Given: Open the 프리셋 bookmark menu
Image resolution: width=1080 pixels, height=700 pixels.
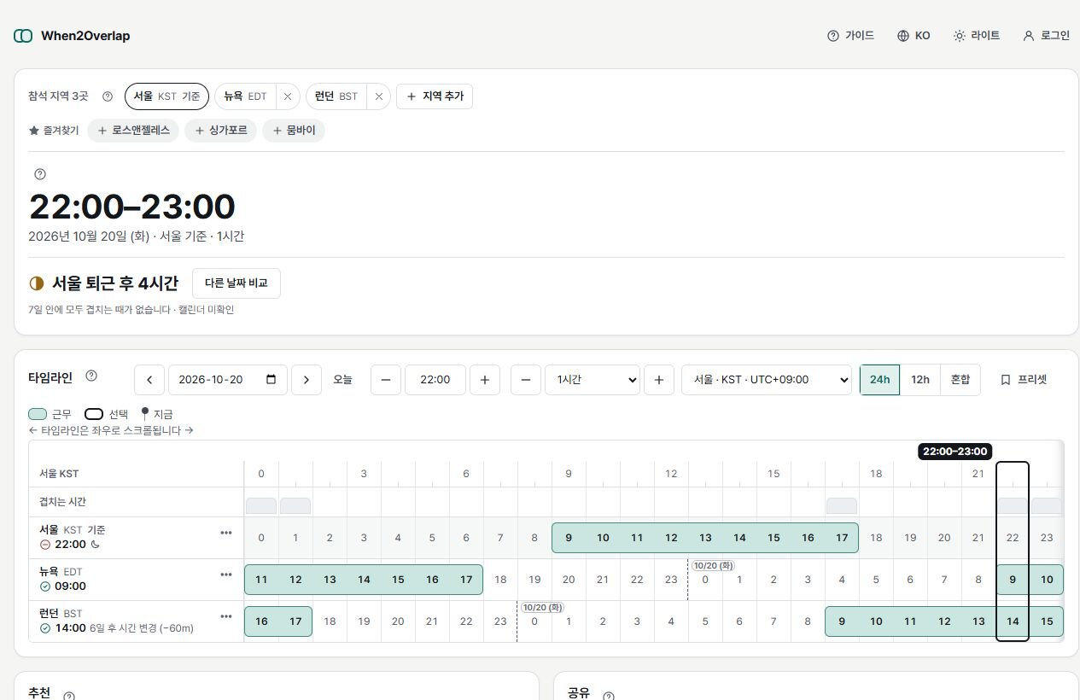Looking at the screenshot, I should (x=1024, y=380).
